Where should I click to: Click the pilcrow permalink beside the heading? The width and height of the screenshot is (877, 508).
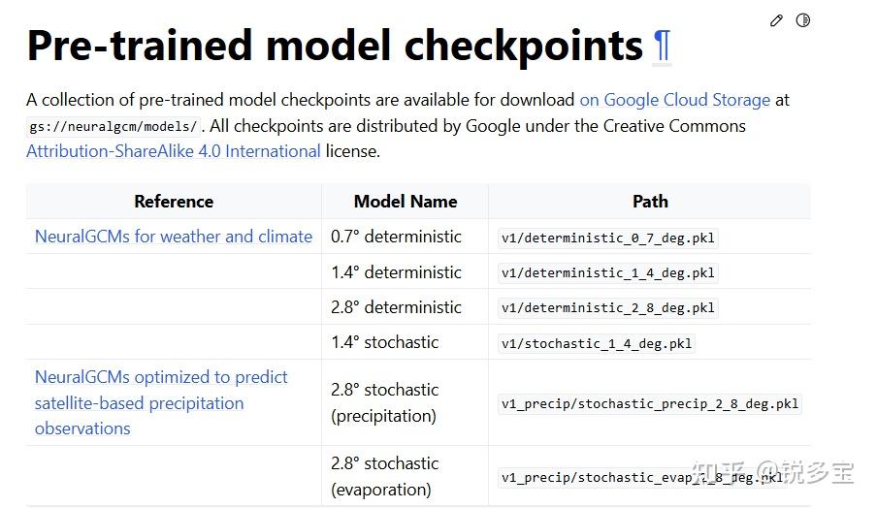662,46
